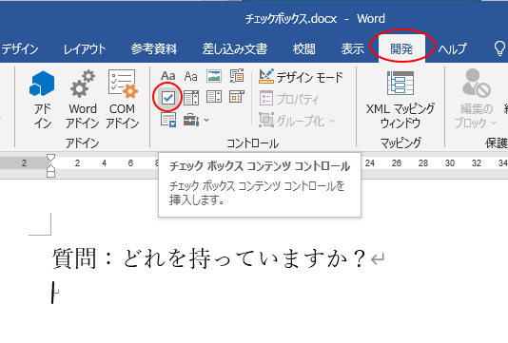Insert plain text content control (light Aa)
The image size is (508, 343).
[190, 76]
